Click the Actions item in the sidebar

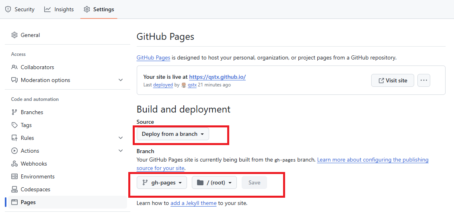pyautogui.click(x=68, y=151)
